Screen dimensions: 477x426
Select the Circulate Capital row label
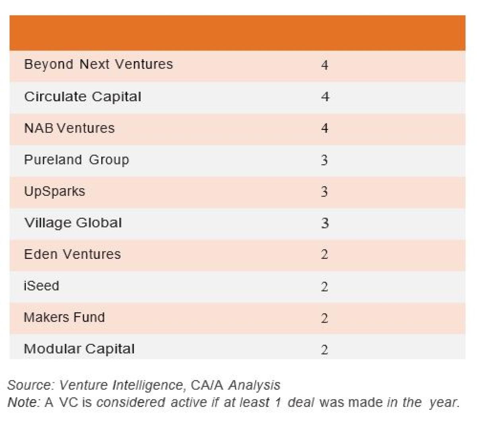(x=83, y=96)
